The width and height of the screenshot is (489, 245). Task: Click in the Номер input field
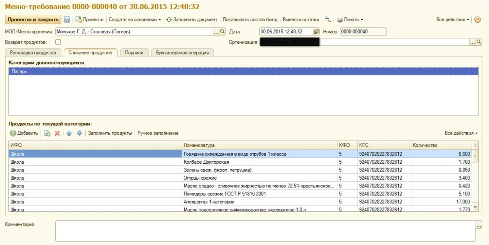click(x=363, y=32)
